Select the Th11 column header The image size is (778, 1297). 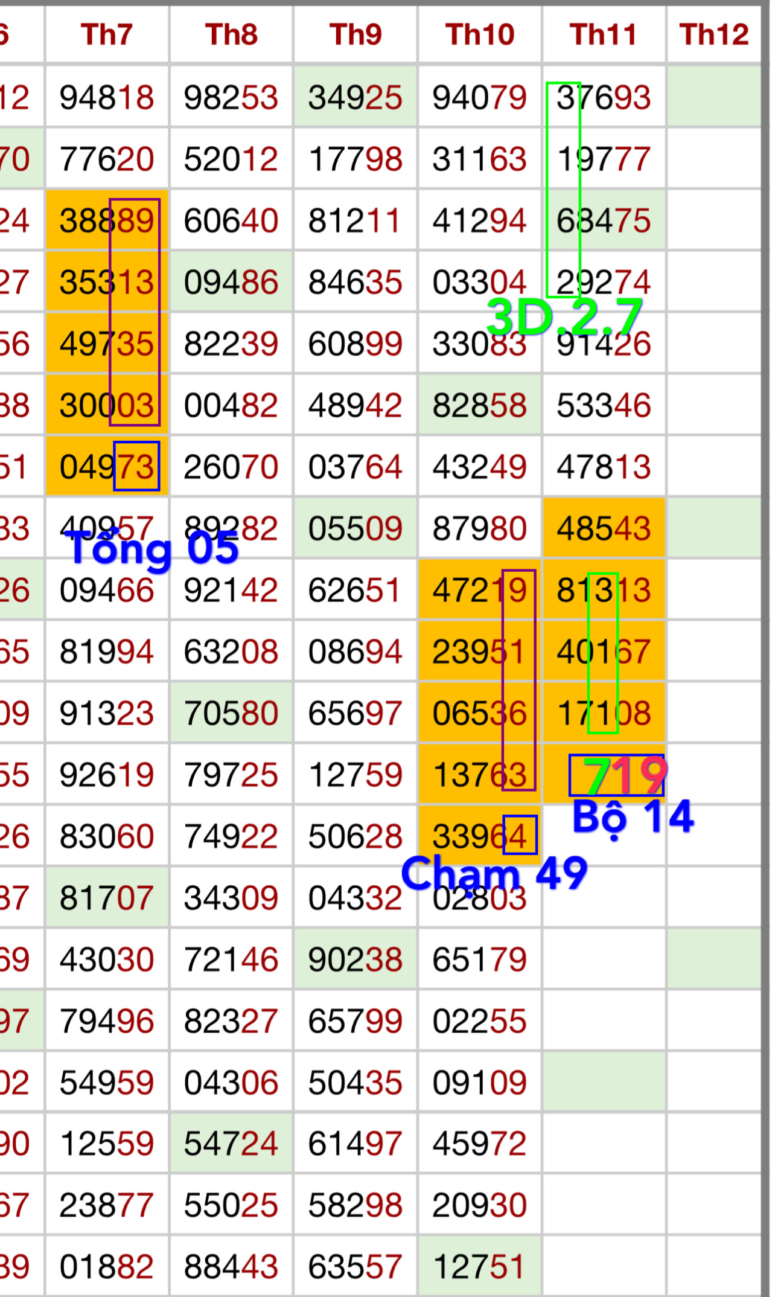pos(604,34)
